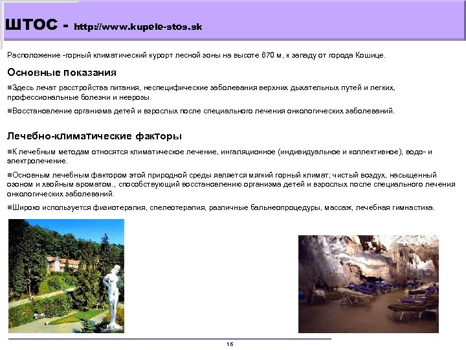Click the bullet starting Восстановление организма детей
The width and height of the screenshot is (466, 350).
pyautogui.click(x=201, y=111)
